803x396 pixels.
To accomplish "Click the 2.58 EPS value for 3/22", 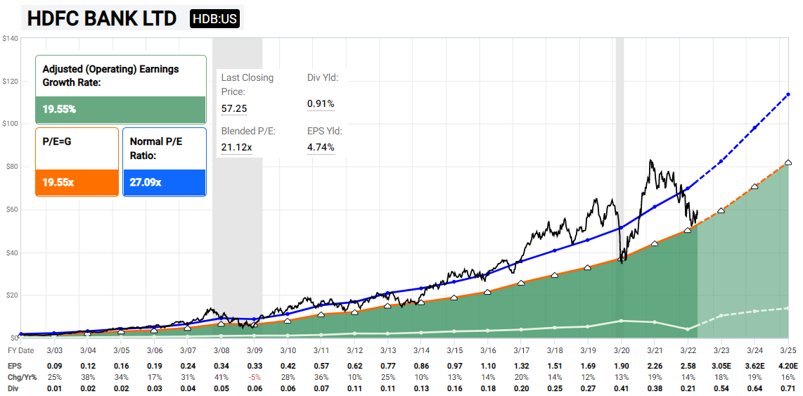I will [x=688, y=367].
